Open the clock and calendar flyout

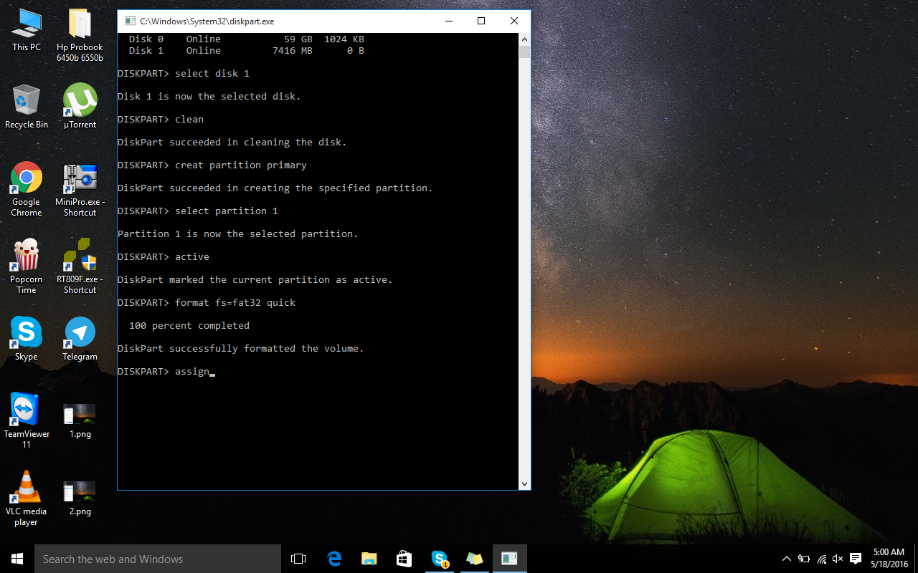[x=888, y=558]
